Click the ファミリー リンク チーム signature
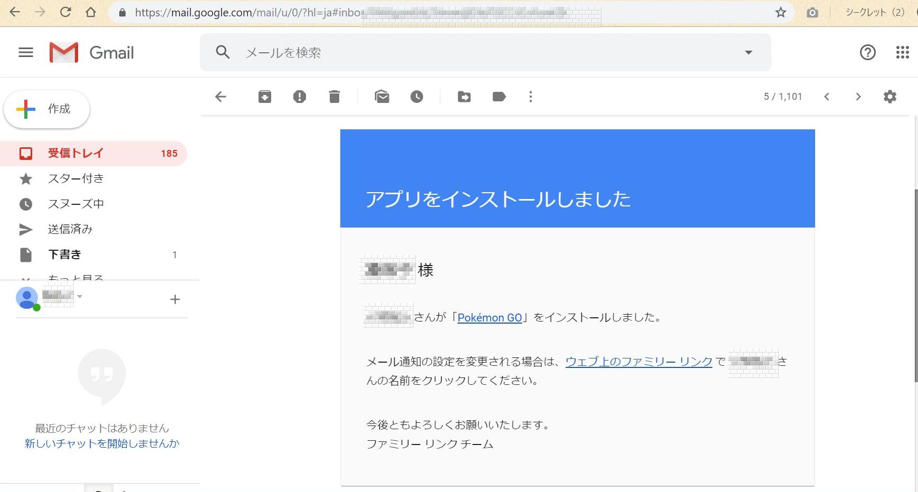The image size is (918, 492). (x=430, y=444)
